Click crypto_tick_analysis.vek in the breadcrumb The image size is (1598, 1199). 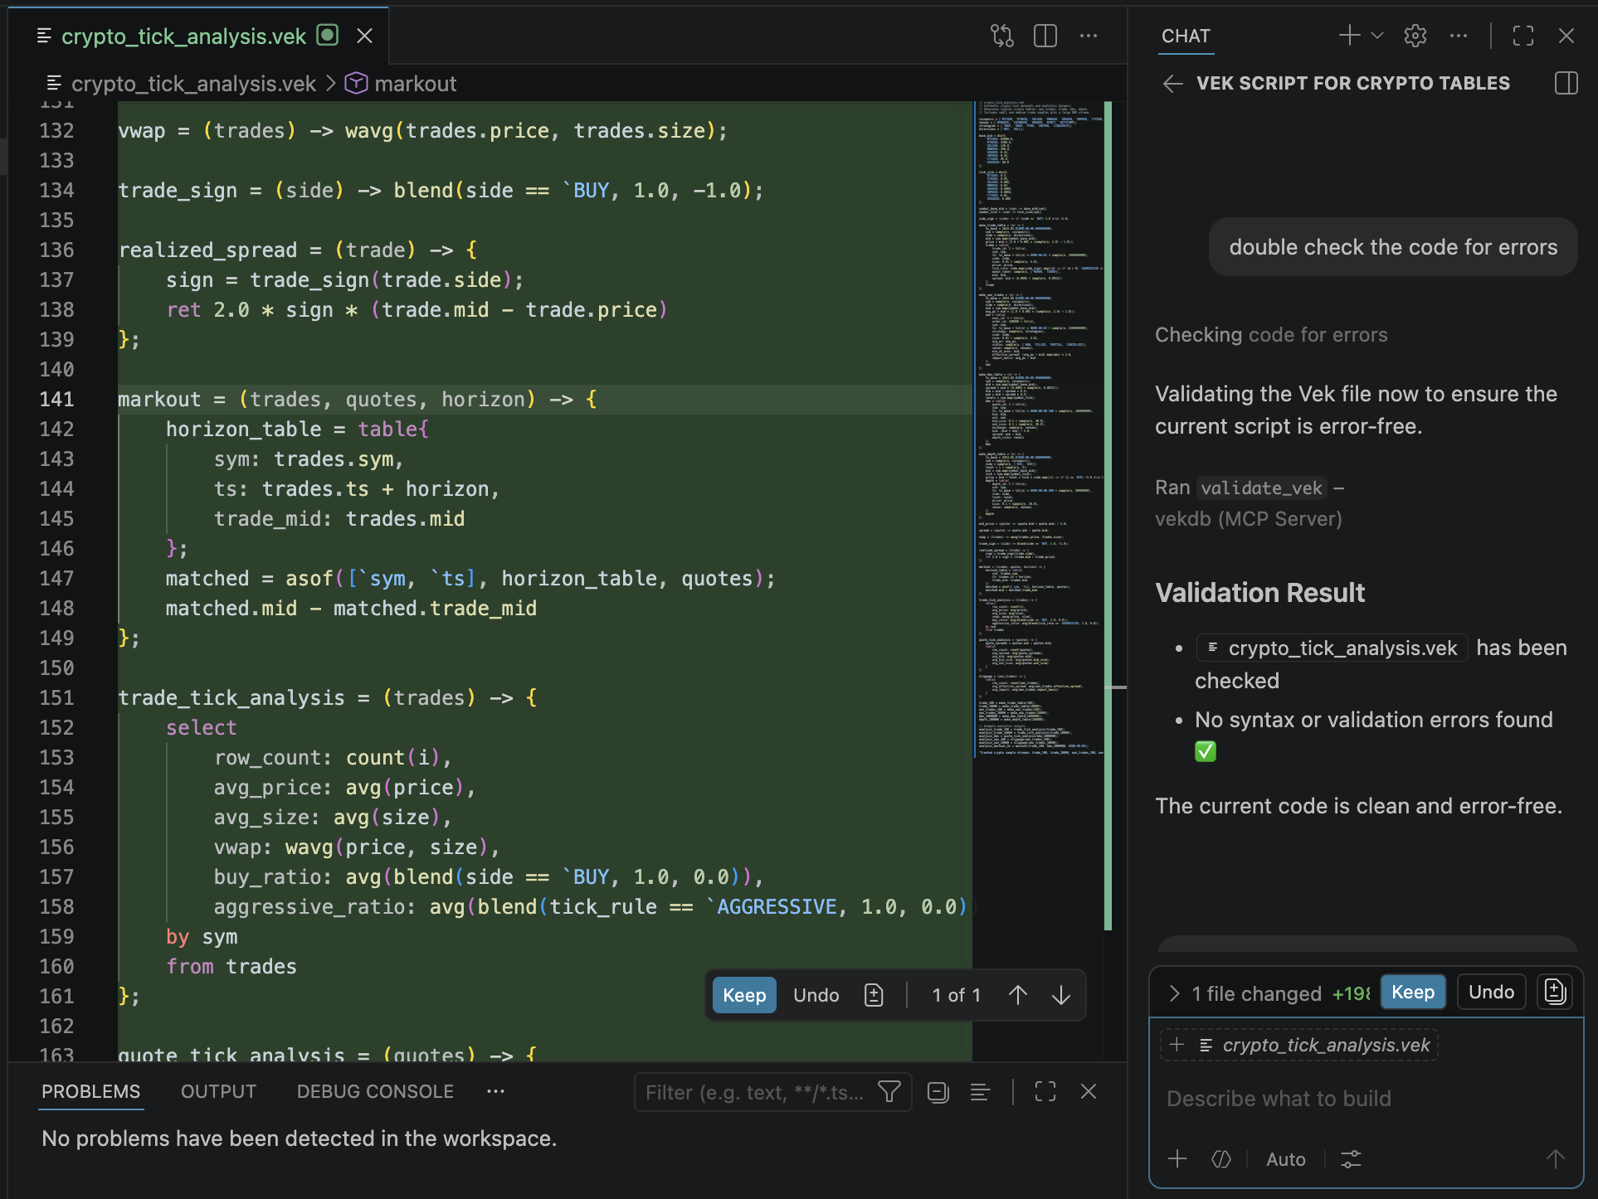[x=192, y=84]
